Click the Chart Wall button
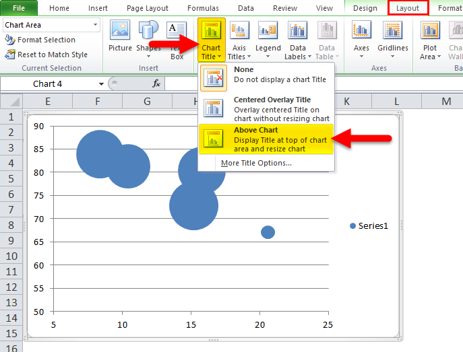Image resolution: width=463 pixels, height=352 pixels. point(455,39)
